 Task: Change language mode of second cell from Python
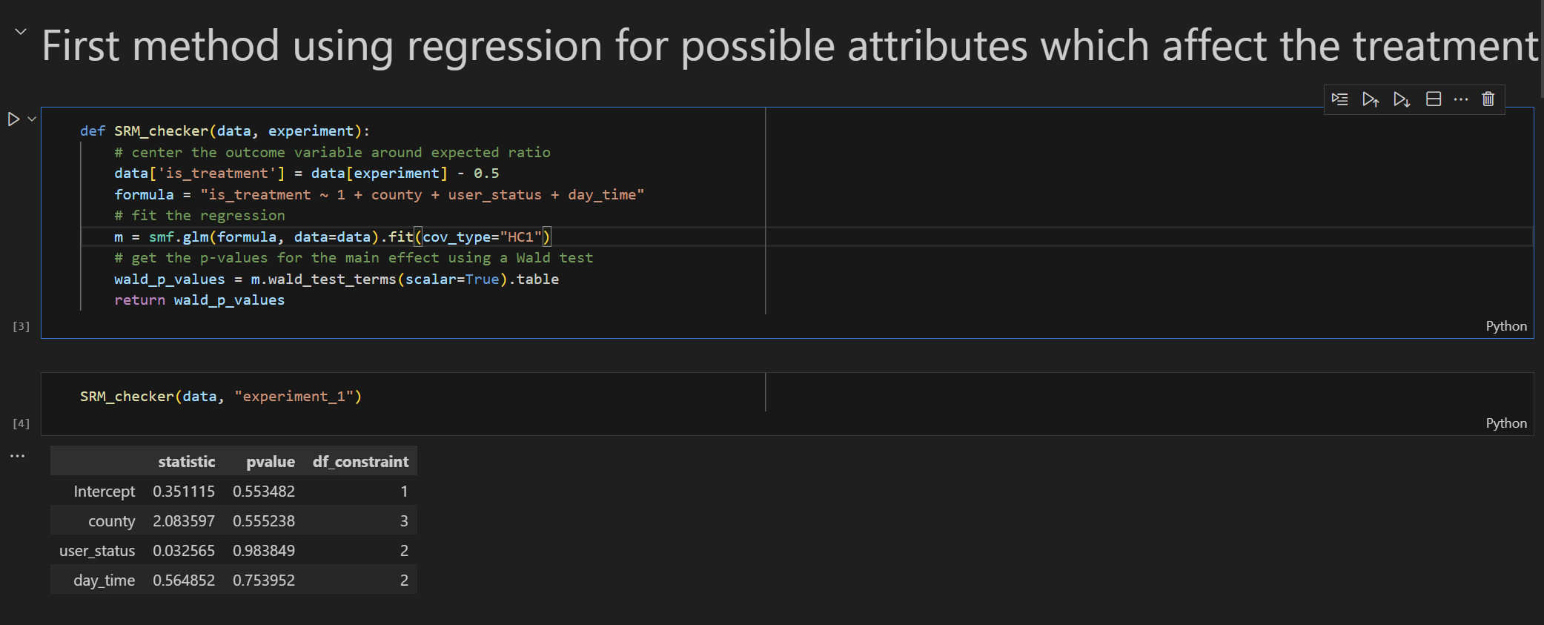point(1506,423)
